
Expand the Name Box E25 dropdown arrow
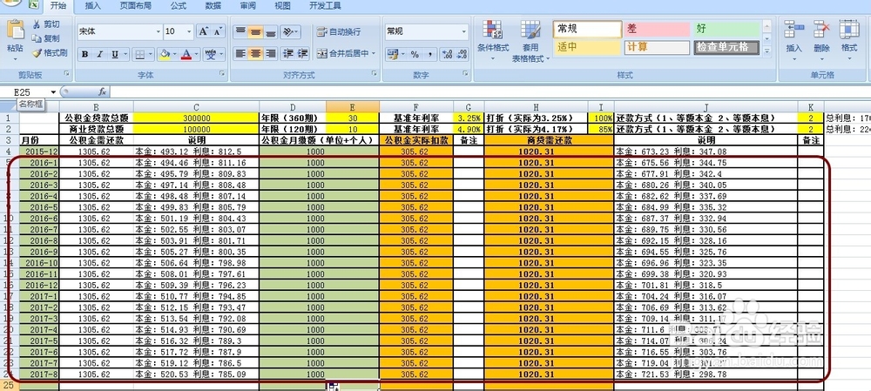pyautogui.click(x=54, y=91)
